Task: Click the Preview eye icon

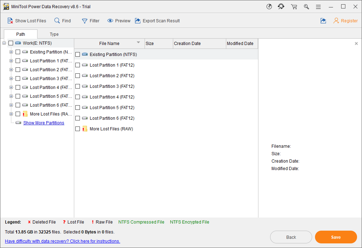Action: coord(110,21)
